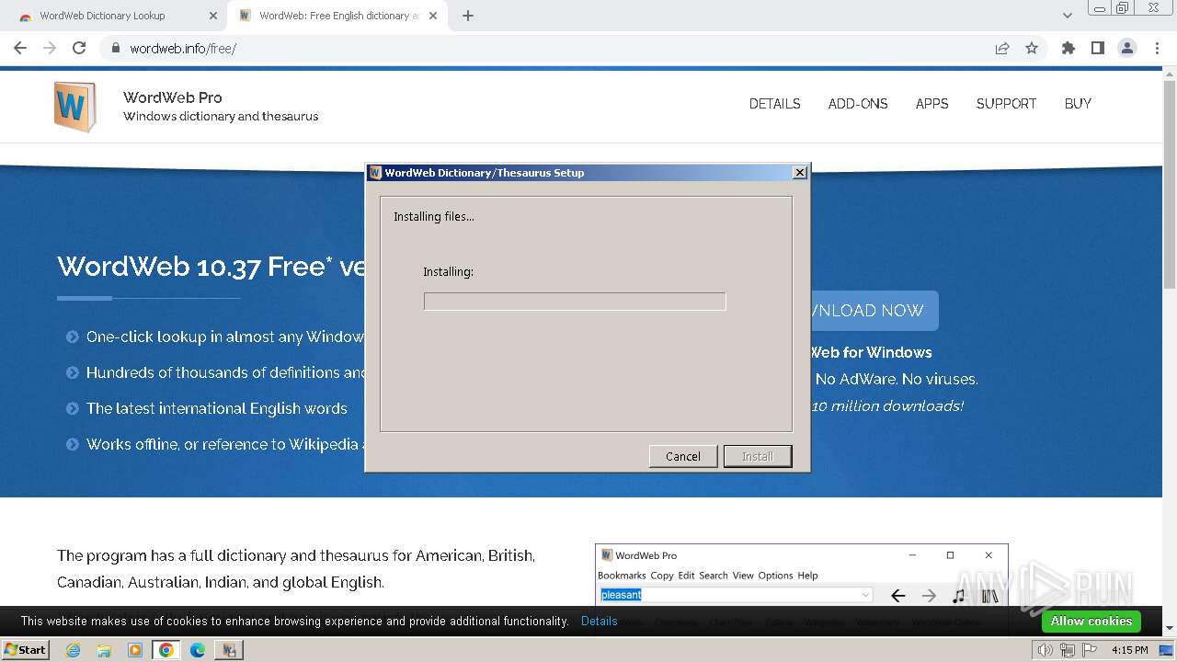Screen dimensions: 1177x662
Task: Click the disabled Install button
Action: [x=758, y=456]
